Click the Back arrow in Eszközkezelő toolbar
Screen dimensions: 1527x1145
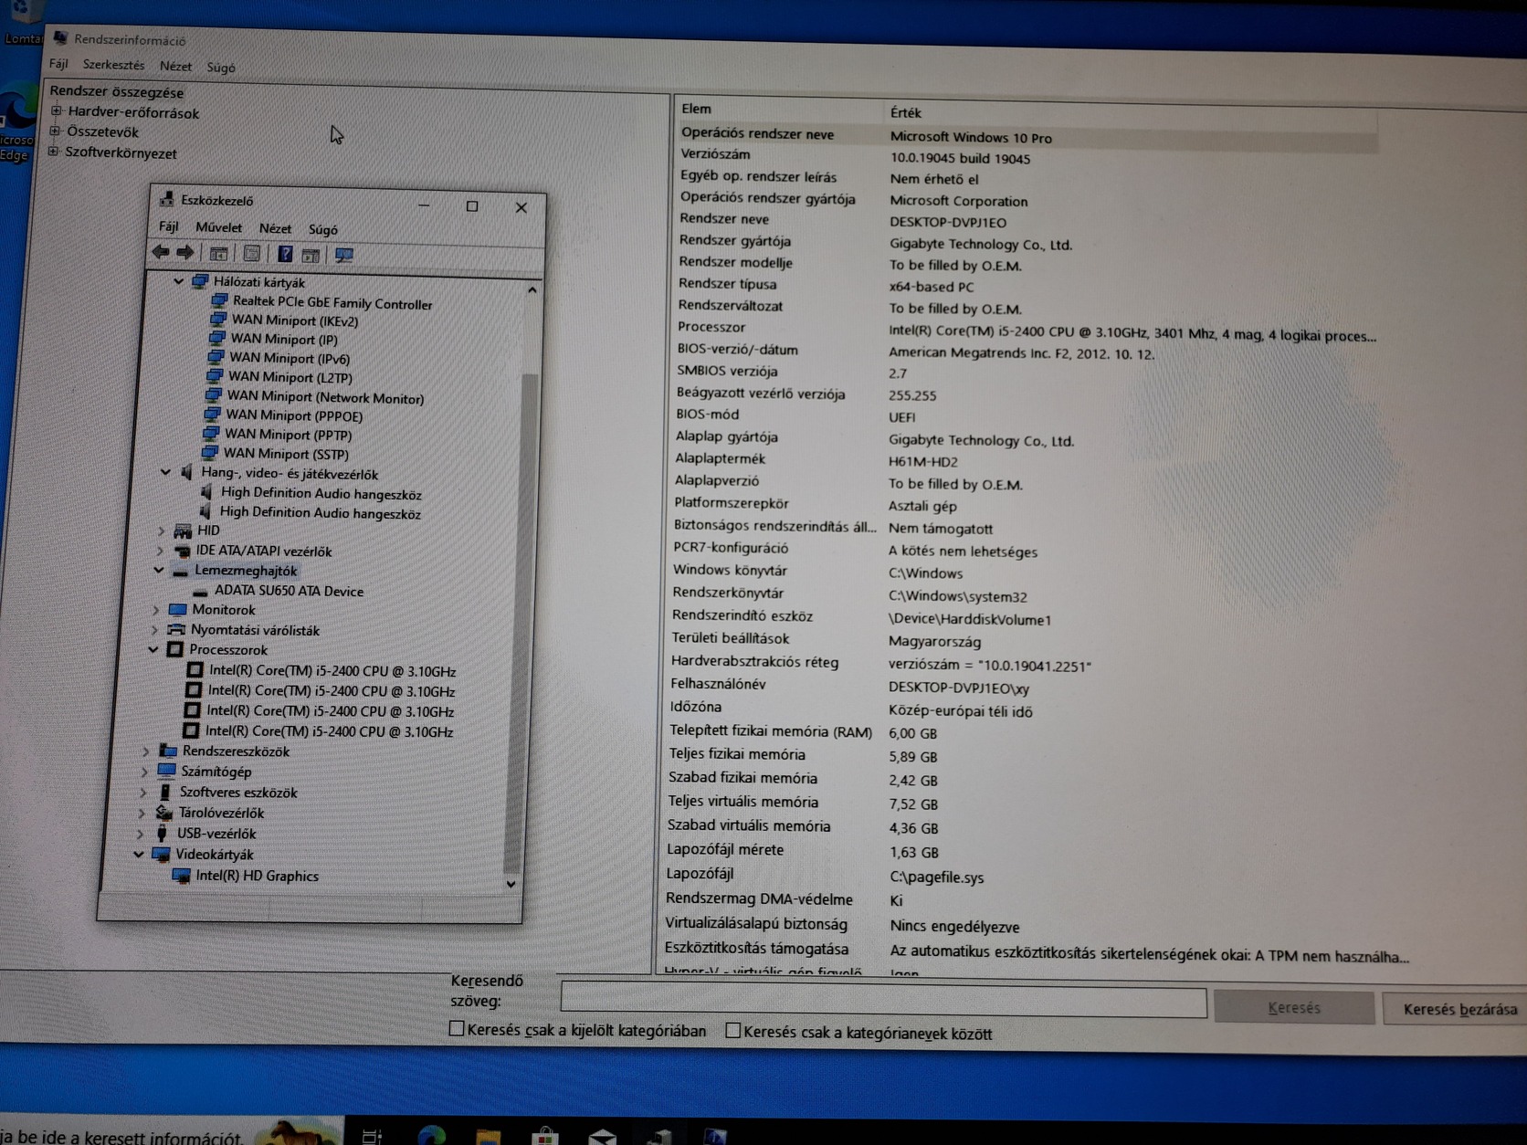(161, 252)
